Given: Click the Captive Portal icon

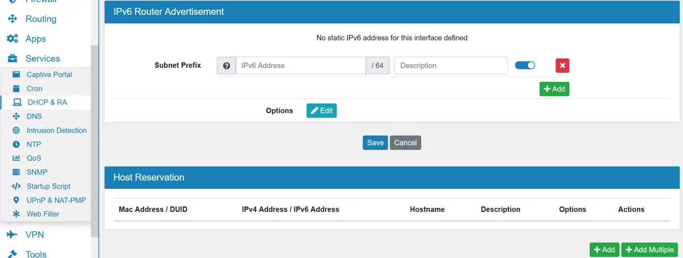Looking at the screenshot, I should 16,74.
